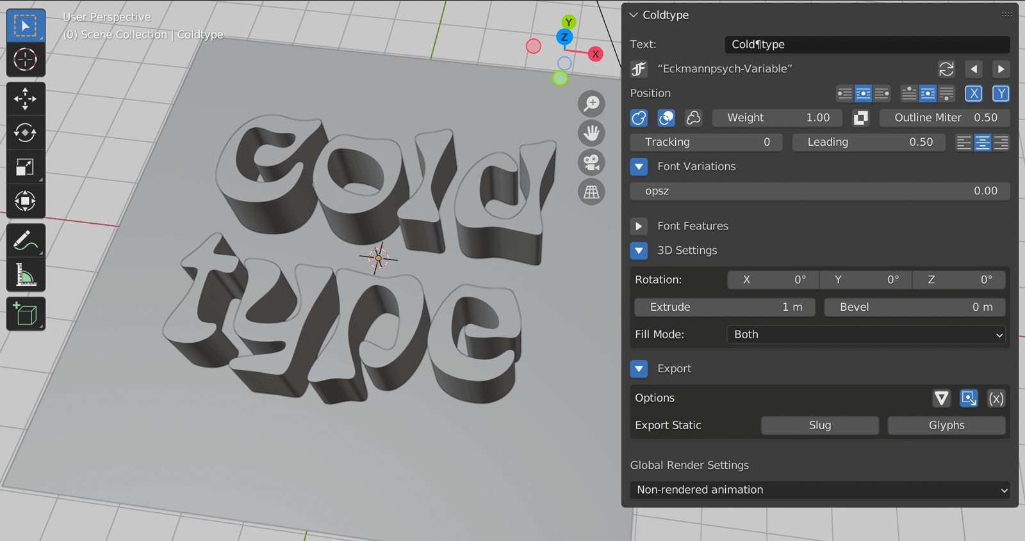Adjust the opsz variation slider
The height and width of the screenshot is (541, 1025).
click(820, 191)
